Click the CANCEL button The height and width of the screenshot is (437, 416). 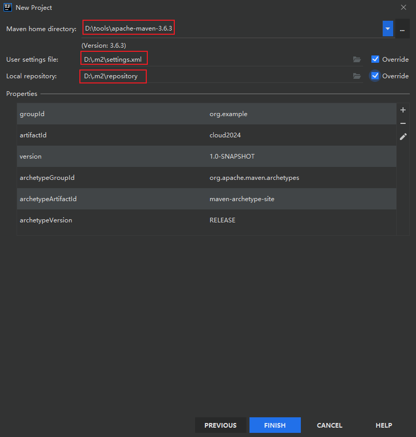click(329, 425)
